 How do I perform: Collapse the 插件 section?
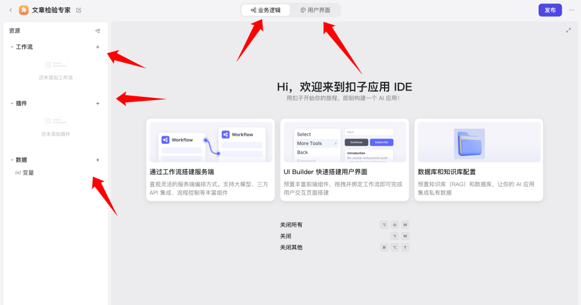pyautogui.click(x=12, y=104)
